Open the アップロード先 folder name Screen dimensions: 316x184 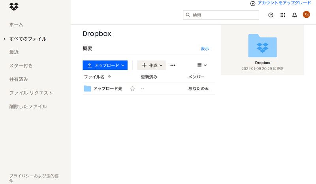point(108,89)
